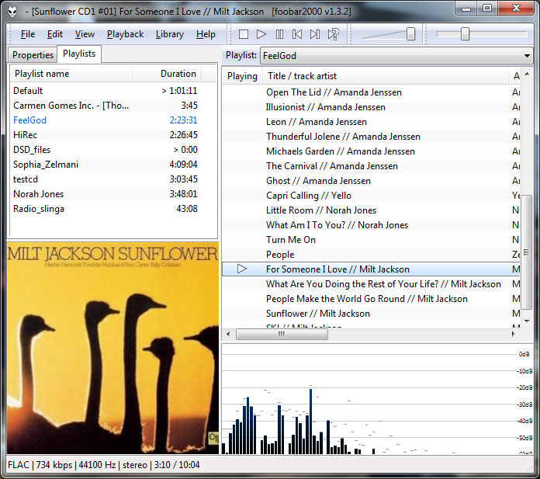Click the scroll down arrow of playlist
The height and width of the screenshot is (479, 540).
(x=527, y=321)
